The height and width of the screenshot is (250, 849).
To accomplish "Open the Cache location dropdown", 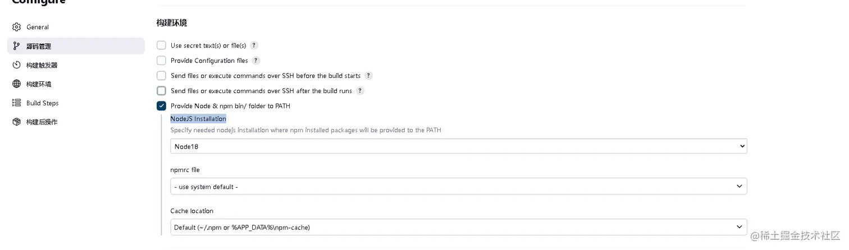I will coord(458,227).
